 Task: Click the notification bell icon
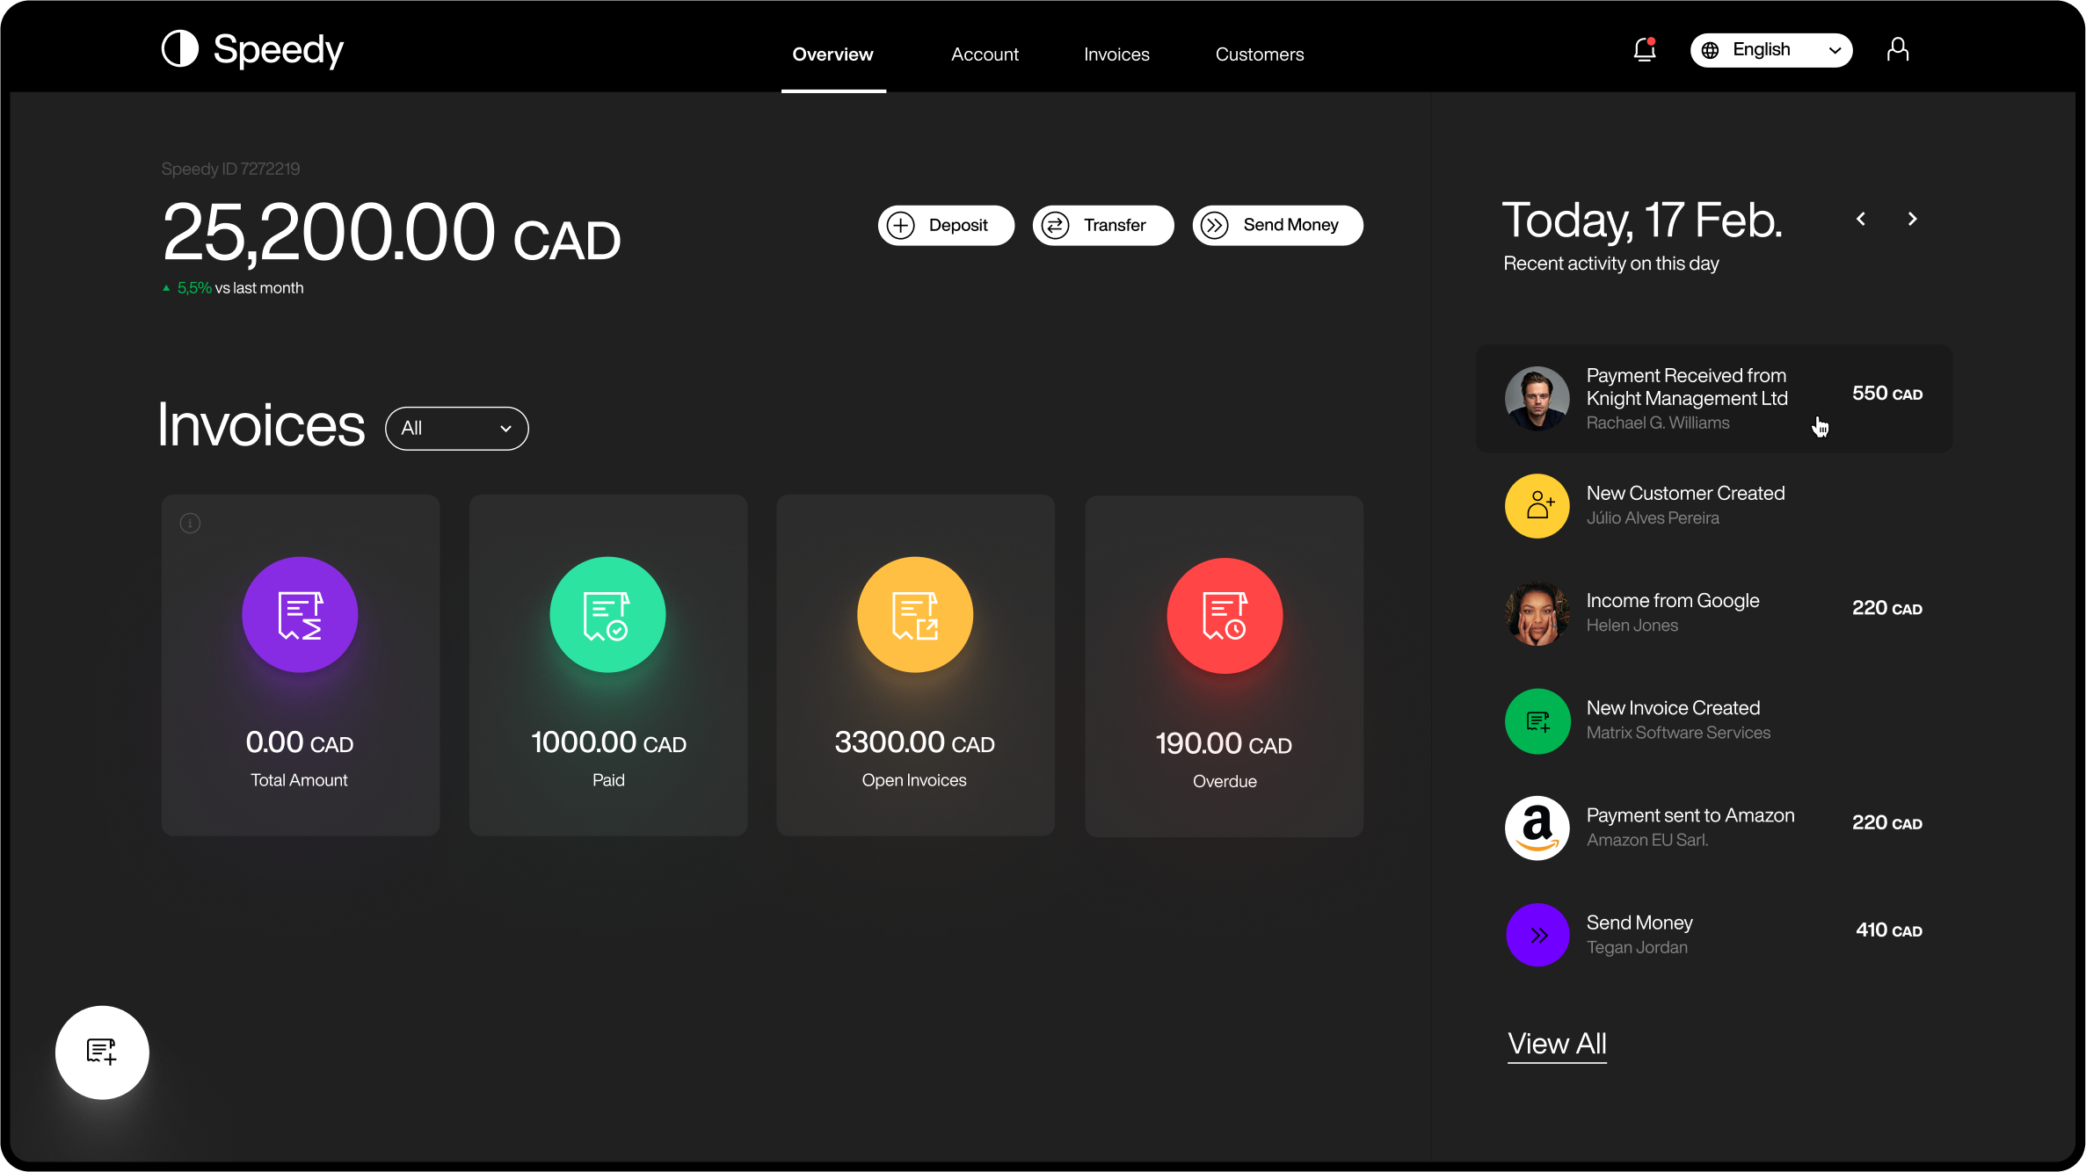click(1645, 48)
